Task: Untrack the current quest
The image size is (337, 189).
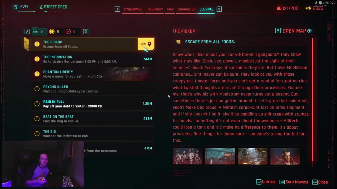Action: (x=266, y=182)
